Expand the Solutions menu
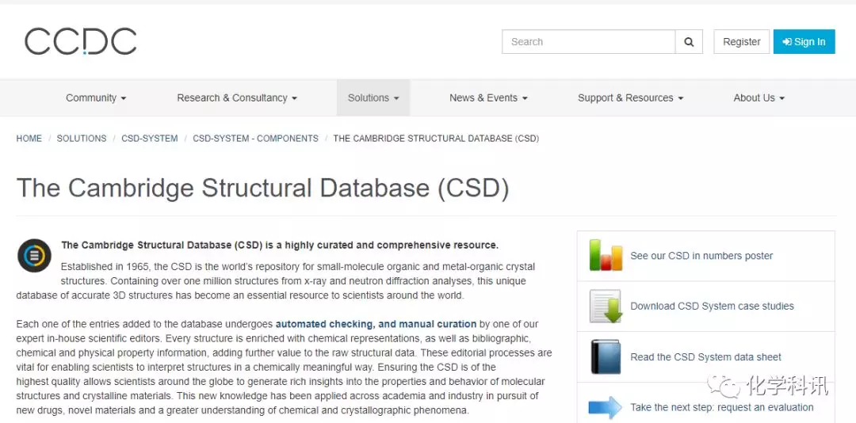This screenshot has width=856, height=423. 373,98
